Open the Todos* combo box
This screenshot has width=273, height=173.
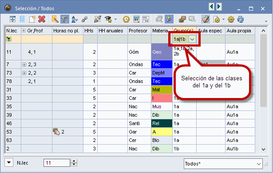point(223,164)
